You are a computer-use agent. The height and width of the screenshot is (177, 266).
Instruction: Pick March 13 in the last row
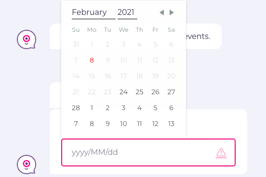171,124
